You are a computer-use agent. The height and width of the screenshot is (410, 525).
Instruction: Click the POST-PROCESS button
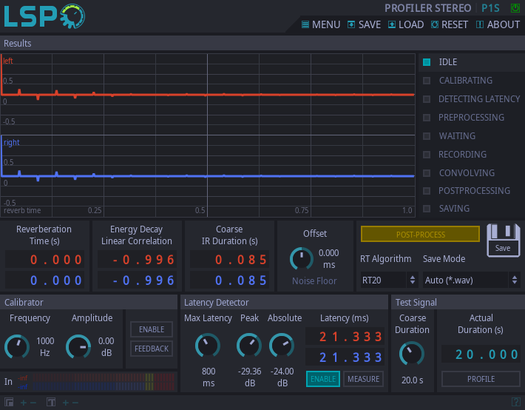420,235
